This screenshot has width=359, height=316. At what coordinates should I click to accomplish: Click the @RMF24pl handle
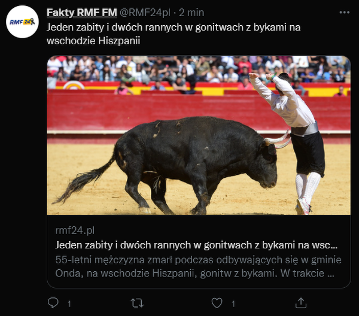145,13
